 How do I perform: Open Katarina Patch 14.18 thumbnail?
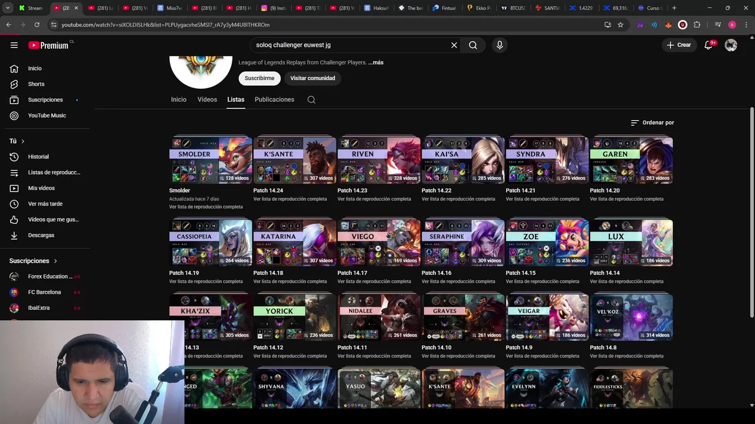point(295,243)
